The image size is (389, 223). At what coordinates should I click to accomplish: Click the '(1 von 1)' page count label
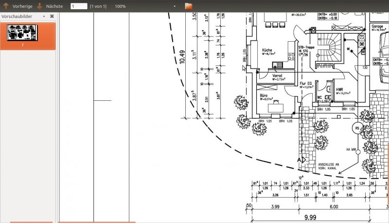coord(99,6)
